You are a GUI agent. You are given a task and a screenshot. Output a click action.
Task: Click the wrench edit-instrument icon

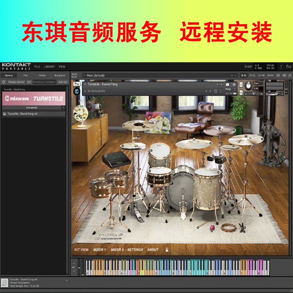pyautogui.click(x=77, y=84)
